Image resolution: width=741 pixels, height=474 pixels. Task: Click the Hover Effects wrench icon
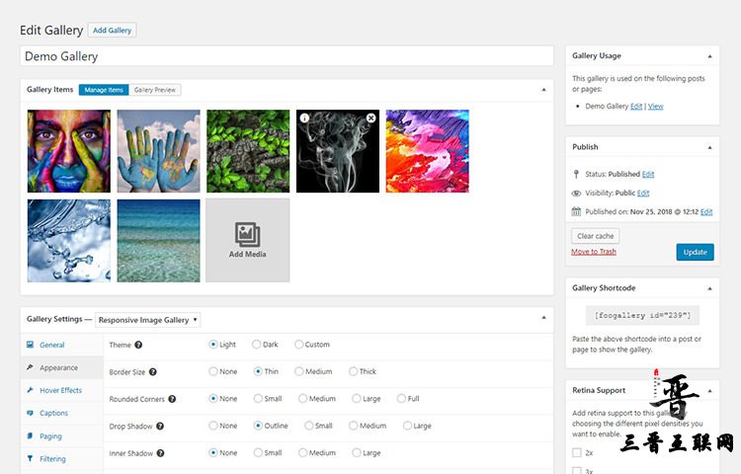coord(31,390)
